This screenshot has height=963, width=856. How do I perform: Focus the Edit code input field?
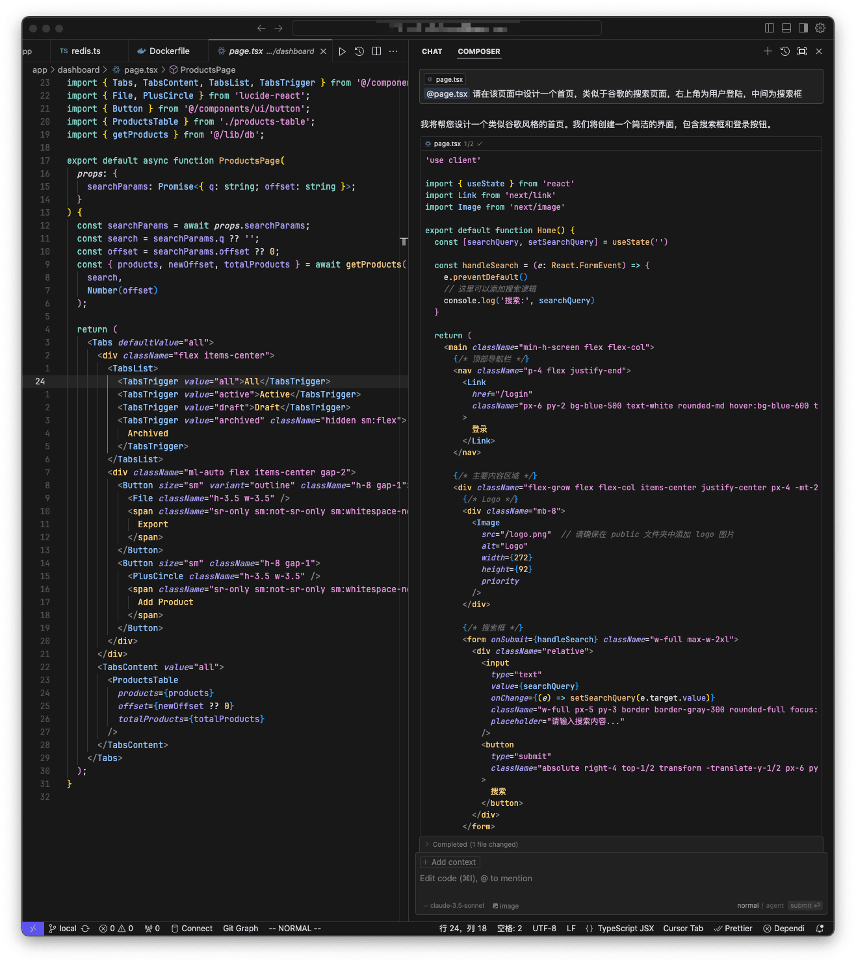coord(585,879)
